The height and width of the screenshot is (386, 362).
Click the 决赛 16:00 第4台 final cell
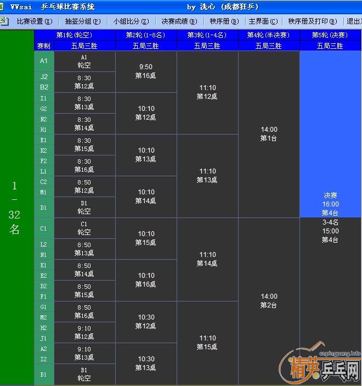[330, 134]
